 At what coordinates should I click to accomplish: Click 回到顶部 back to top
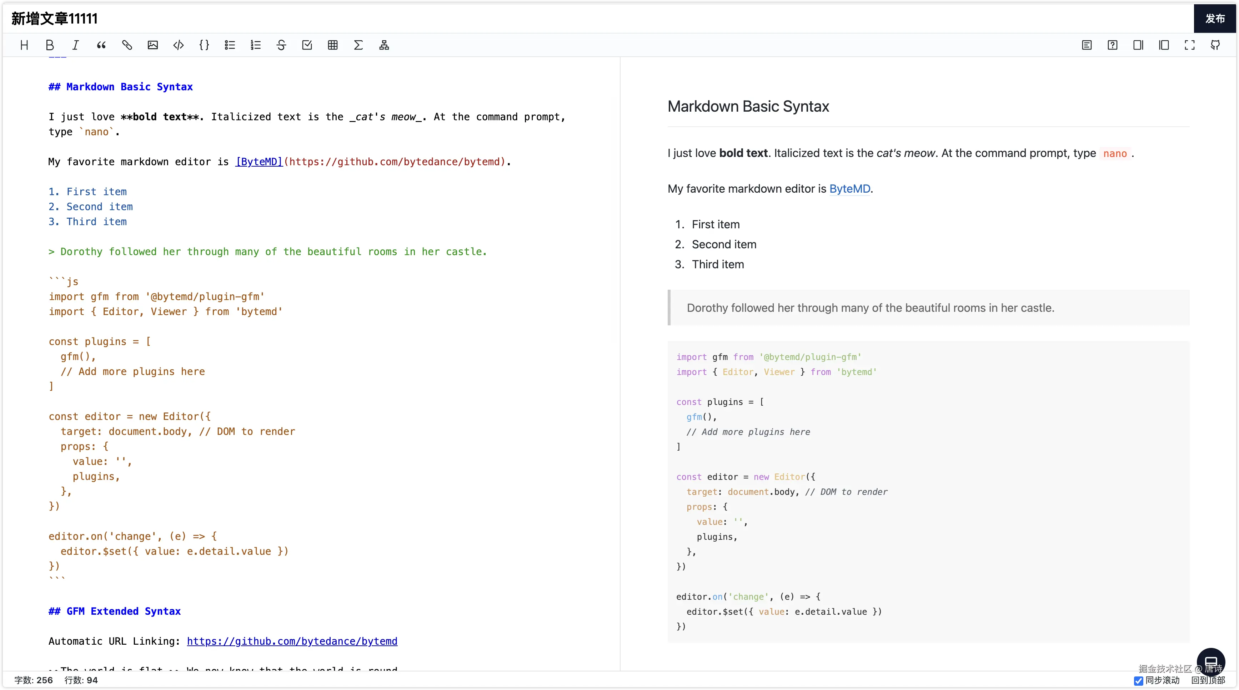pyautogui.click(x=1208, y=680)
